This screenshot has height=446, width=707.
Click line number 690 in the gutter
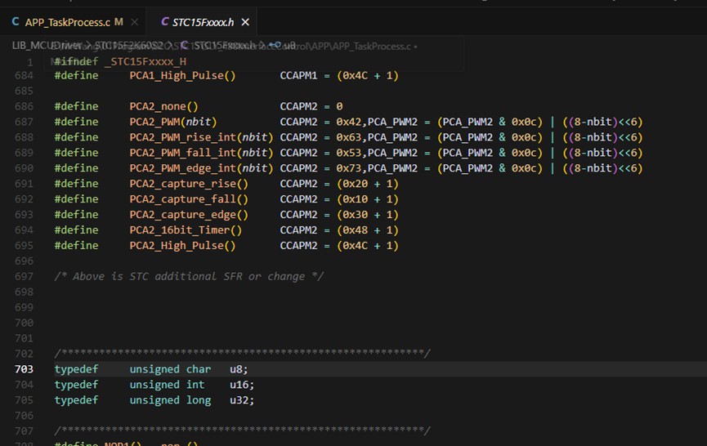click(24, 168)
